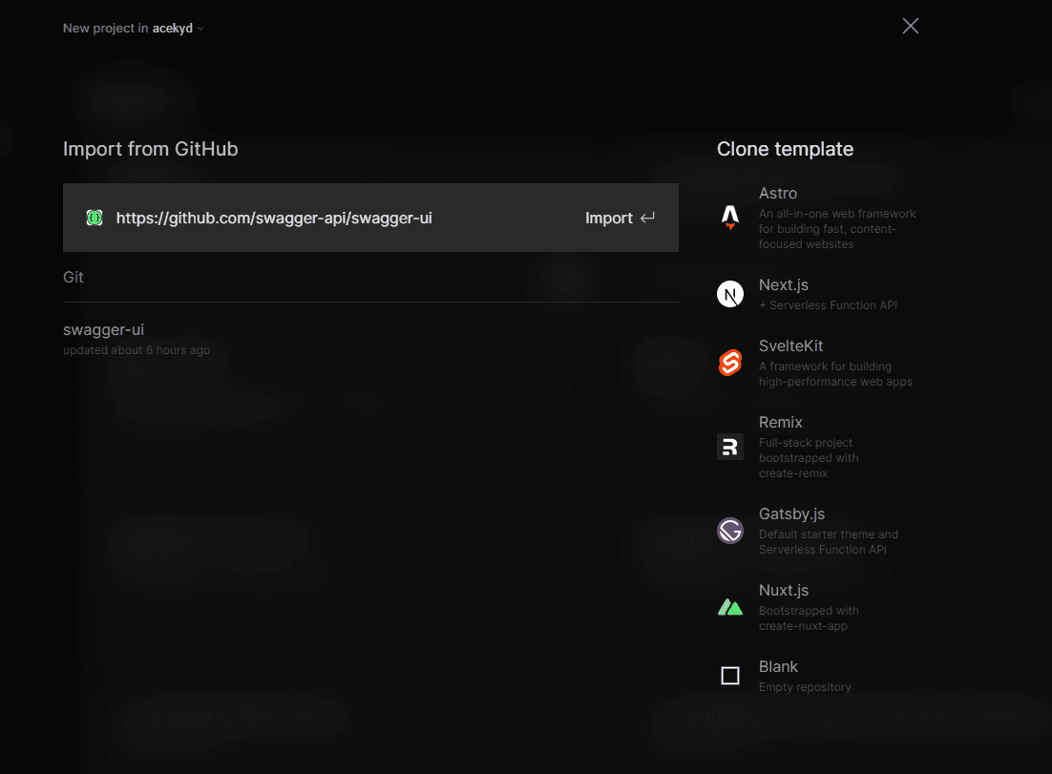This screenshot has height=774, width=1052.
Task: Select the swagger-ui repository
Action: click(104, 330)
